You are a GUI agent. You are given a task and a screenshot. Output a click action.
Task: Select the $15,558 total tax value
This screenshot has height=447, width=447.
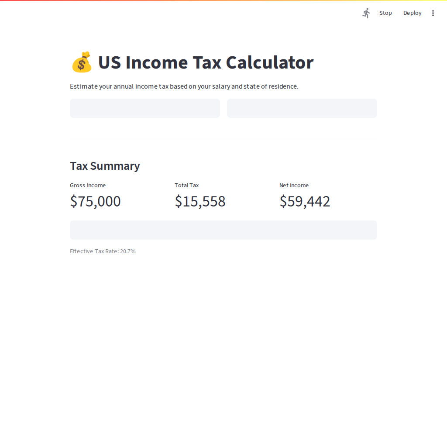click(x=200, y=201)
